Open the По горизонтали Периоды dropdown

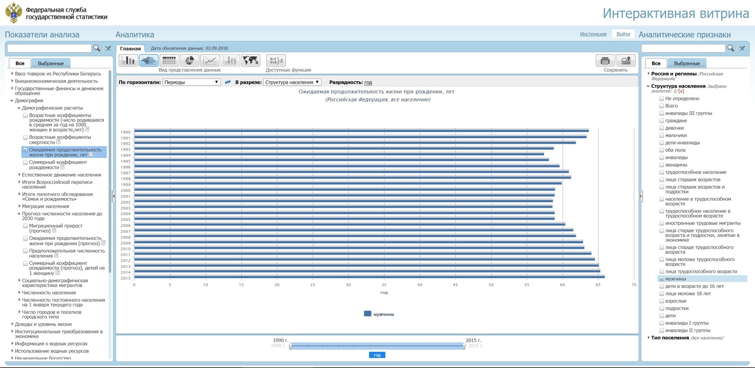click(192, 82)
